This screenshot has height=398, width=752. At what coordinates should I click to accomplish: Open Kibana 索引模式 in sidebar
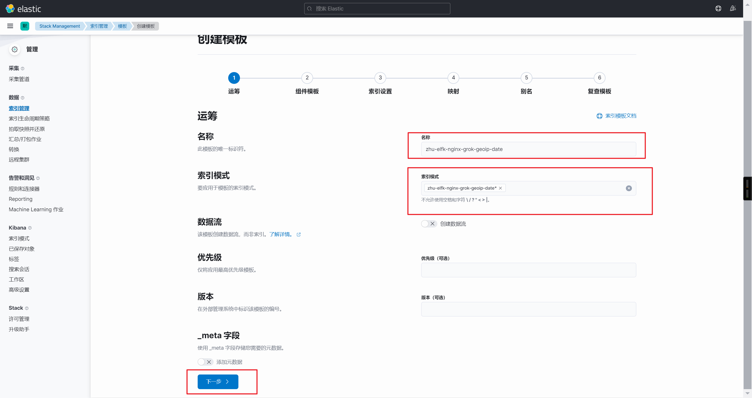click(x=19, y=239)
